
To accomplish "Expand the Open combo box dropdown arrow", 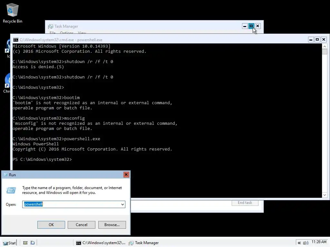I will [x=122, y=204].
